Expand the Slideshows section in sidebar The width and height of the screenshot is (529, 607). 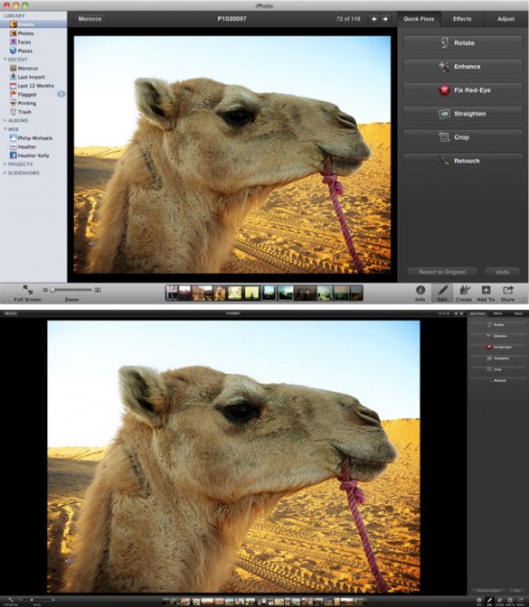(21, 173)
